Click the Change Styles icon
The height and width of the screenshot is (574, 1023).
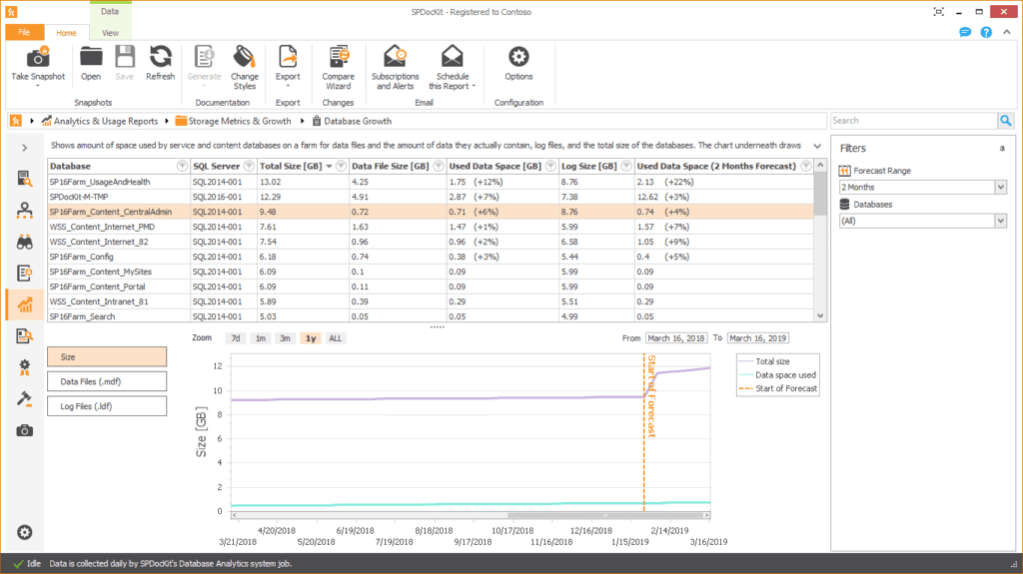click(x=244, y=58)
